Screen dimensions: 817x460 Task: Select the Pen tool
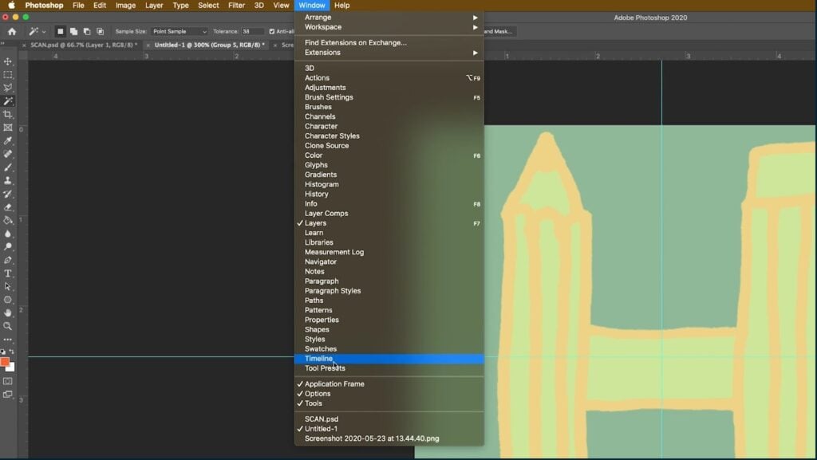[8, 260]
